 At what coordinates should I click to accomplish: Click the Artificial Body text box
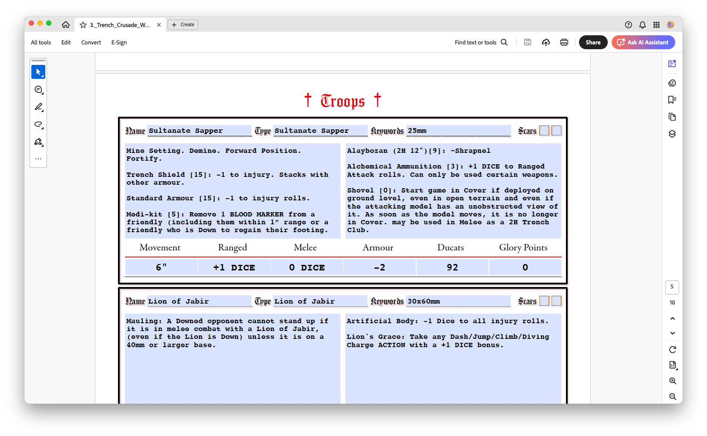coord(453,359)
